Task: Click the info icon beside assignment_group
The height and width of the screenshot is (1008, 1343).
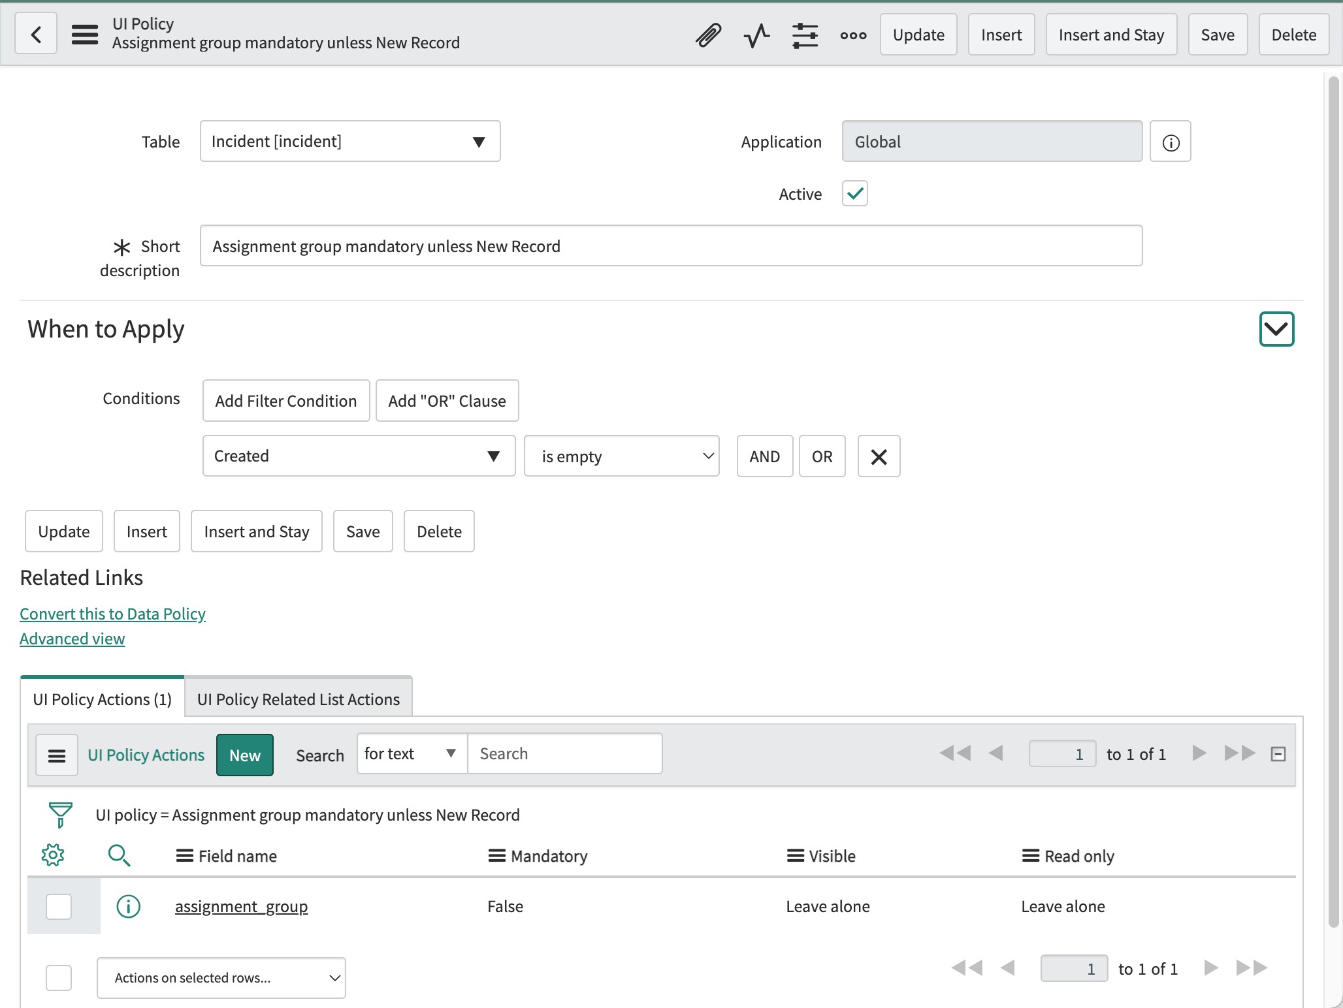Action: [x=128, y=906]
